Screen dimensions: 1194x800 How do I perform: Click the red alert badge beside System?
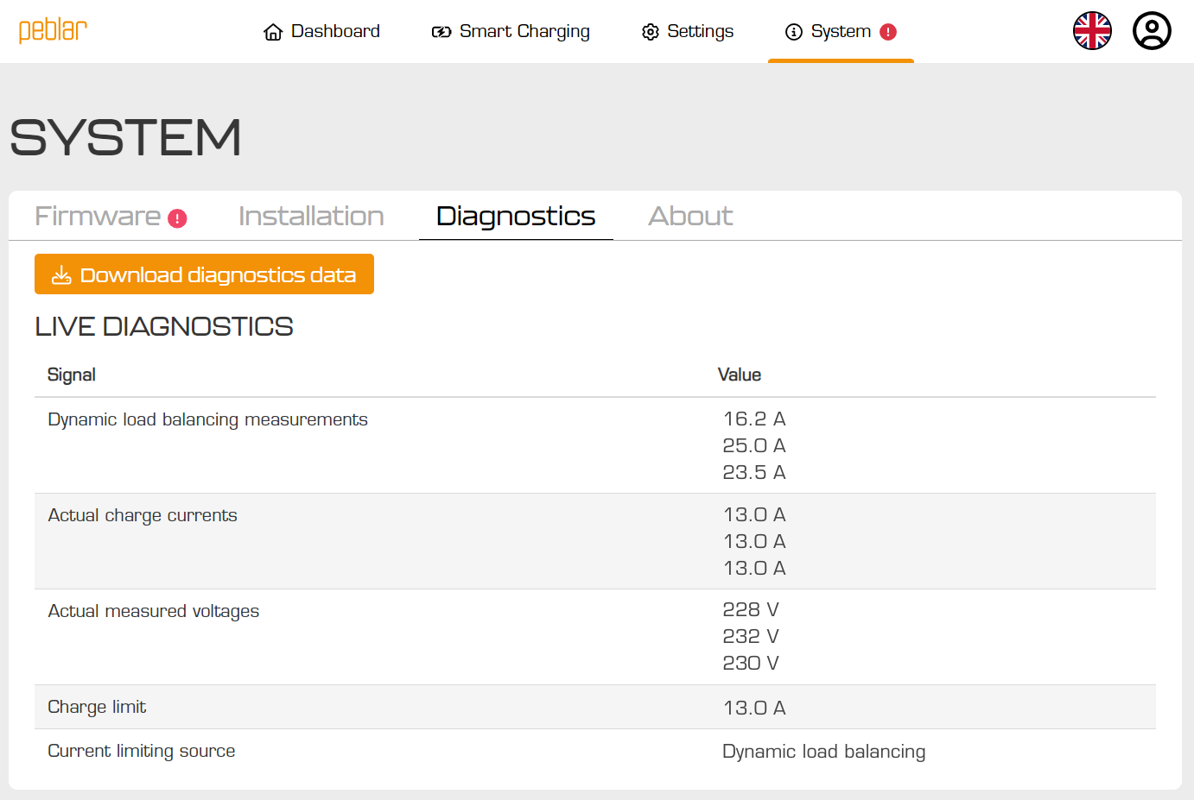coord(888,32)
